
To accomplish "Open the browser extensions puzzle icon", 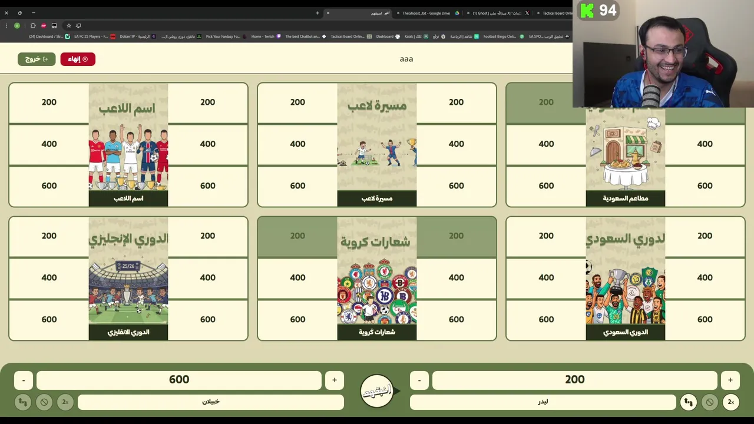I will click(33, 26).
